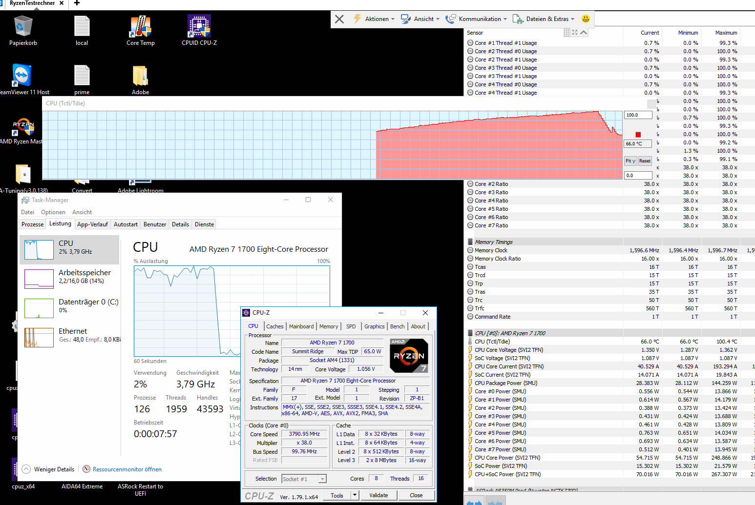Open TeamViewer 11 Host icon
The height and width of the screenshot is (505, 755).
coord(23,80)
